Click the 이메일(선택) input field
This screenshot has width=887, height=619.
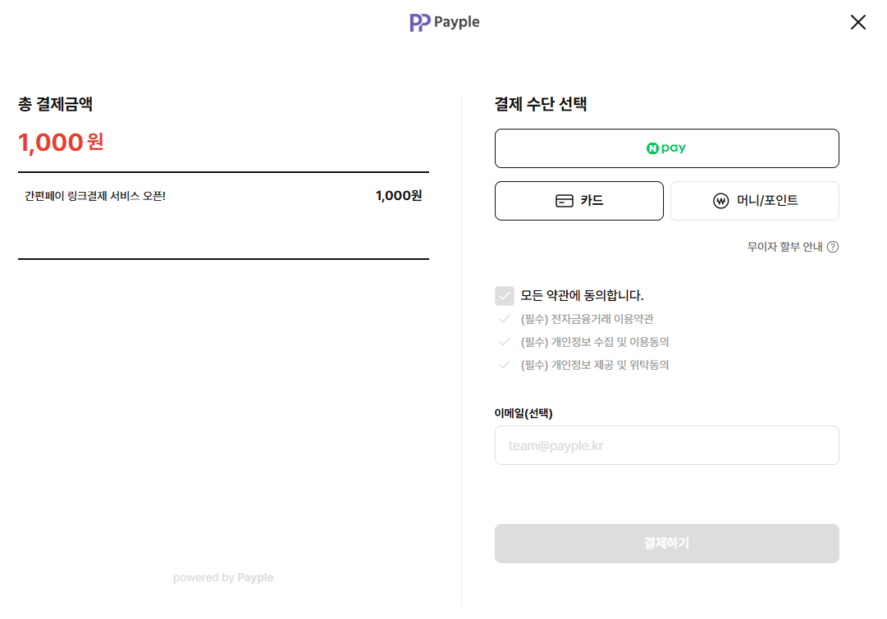click(x=666, y=444)
